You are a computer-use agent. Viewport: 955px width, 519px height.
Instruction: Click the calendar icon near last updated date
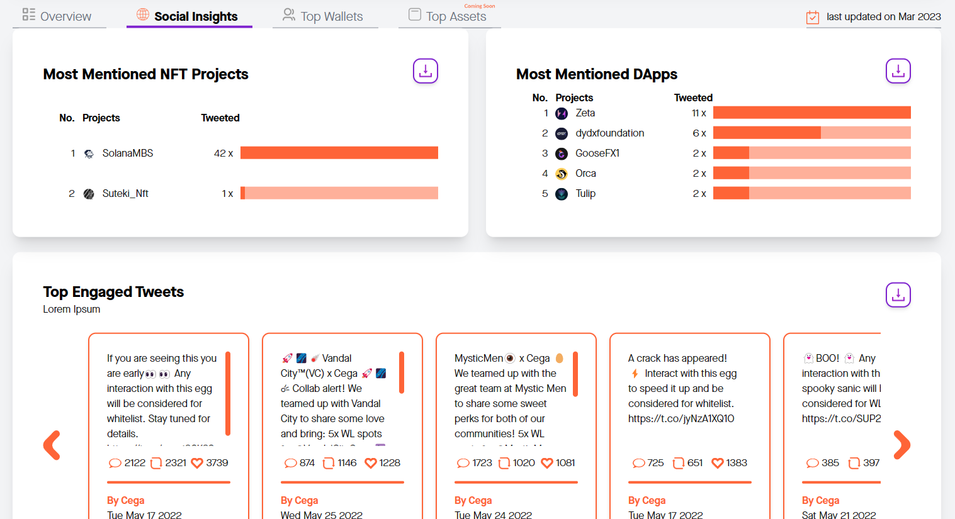[811, 17]
